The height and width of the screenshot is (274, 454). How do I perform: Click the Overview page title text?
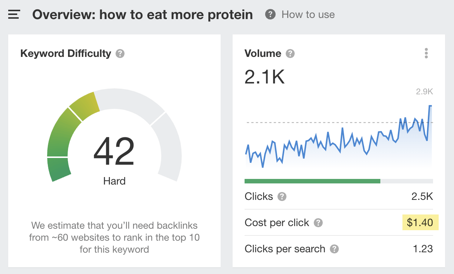point(142,14)
